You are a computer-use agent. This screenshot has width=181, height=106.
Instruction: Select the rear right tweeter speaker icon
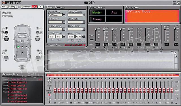pyautogui.click(x=38, y=51)
